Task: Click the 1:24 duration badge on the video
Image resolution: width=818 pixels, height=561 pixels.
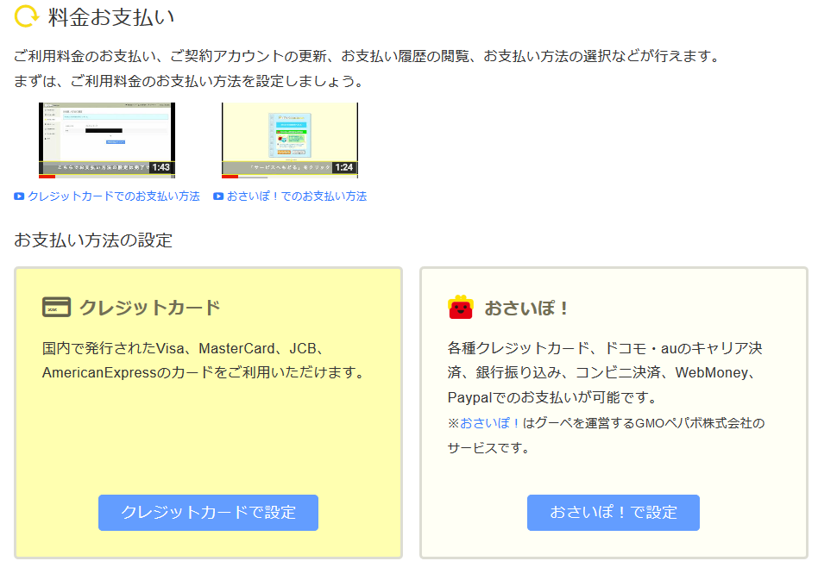Action: (x=343, y=168)
